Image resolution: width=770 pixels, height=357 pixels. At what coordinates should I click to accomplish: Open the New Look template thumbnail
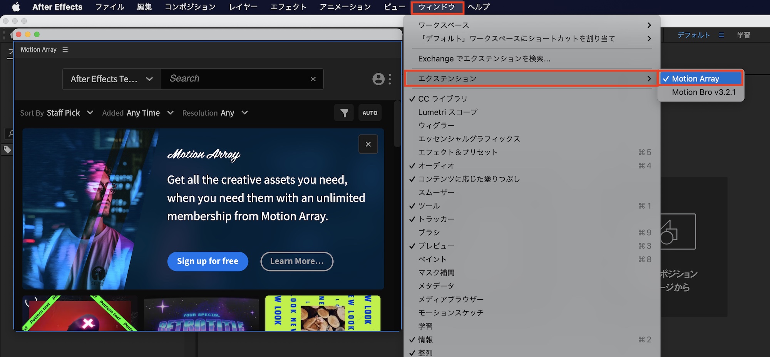pyautogui.click(x=323, y=313)
